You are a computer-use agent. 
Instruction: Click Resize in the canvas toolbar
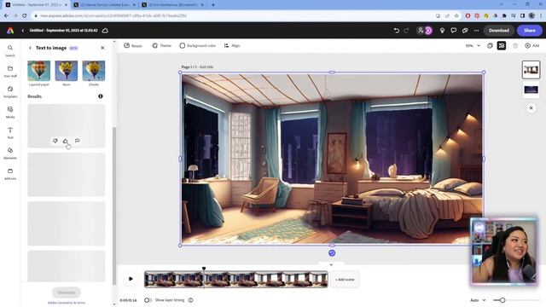133,45
